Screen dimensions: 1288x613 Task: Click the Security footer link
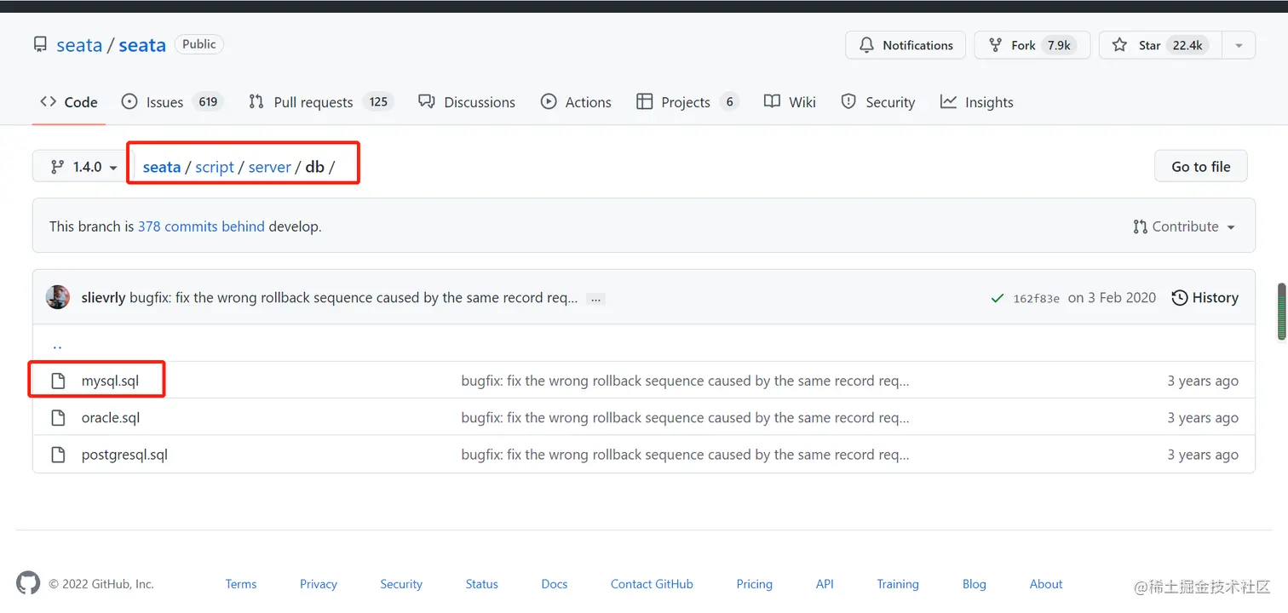(x=401, y=584)
